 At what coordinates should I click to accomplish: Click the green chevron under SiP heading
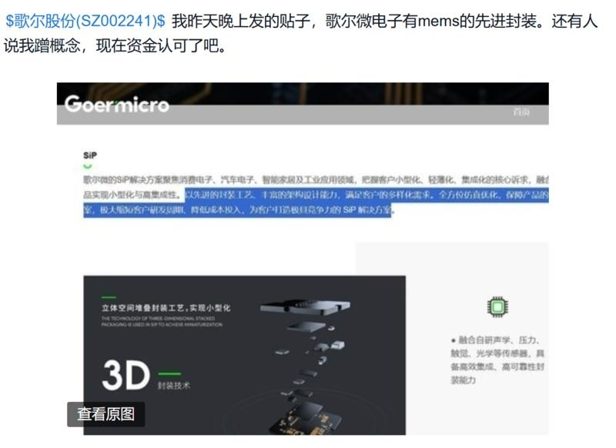click(88, 166)
